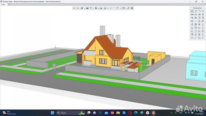This screenshot has height=116, width=206.
Task: Toggle the Column tool in the tools panel
Action: [203, 11]
